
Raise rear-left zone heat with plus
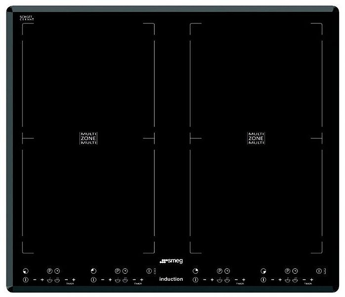pyautogui.click(x=110, y=280)
